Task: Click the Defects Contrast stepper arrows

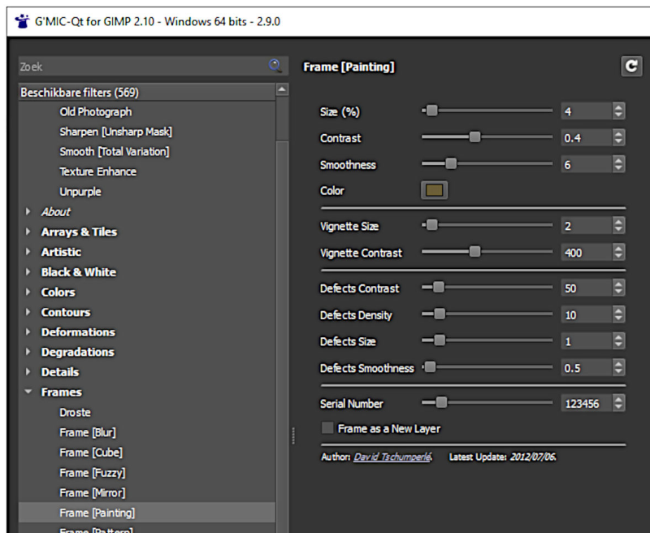Action: 618,288
